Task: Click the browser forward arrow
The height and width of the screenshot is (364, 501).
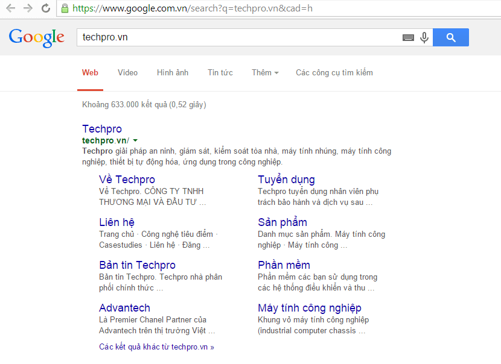Action: coord(28,8)
